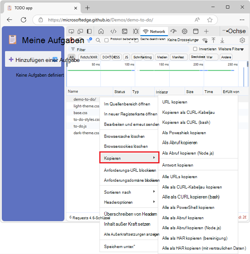This screenshot has height=254, width=250.
Task: Select the All filter type
Action: 71,57
